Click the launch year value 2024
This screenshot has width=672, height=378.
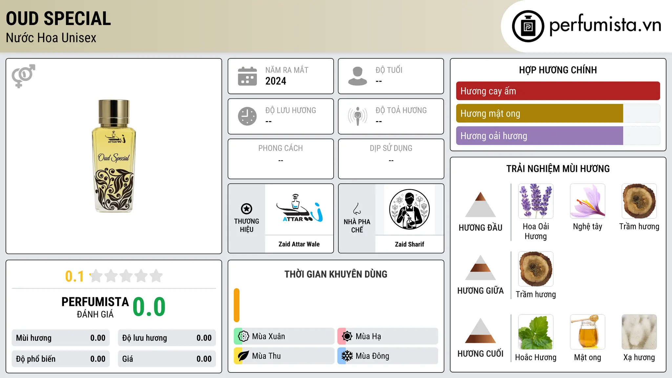(276, 81)
